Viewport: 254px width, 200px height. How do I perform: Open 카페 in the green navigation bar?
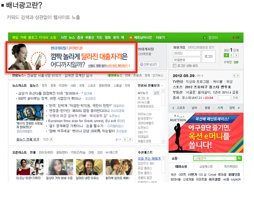pos(23,37)
